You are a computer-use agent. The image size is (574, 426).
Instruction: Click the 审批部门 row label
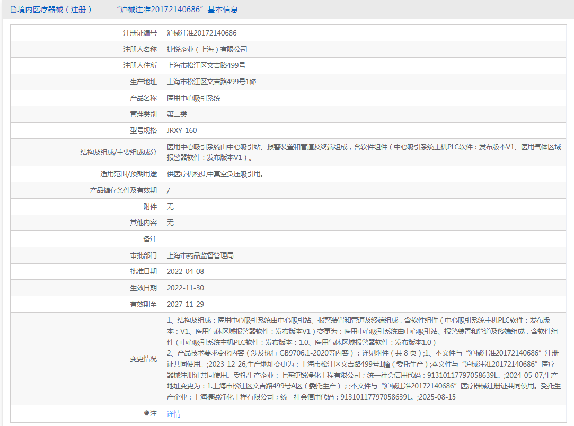143,255
